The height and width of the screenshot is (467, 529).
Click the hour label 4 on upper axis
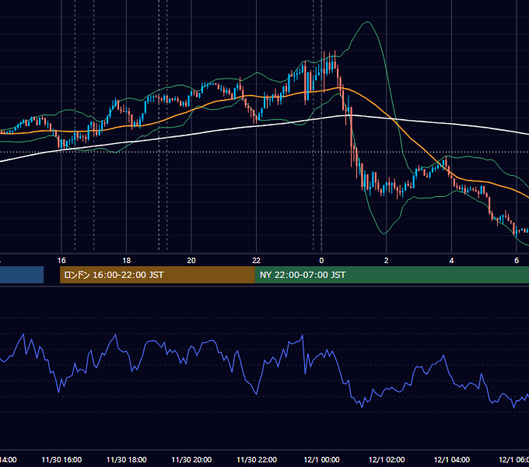451,261
